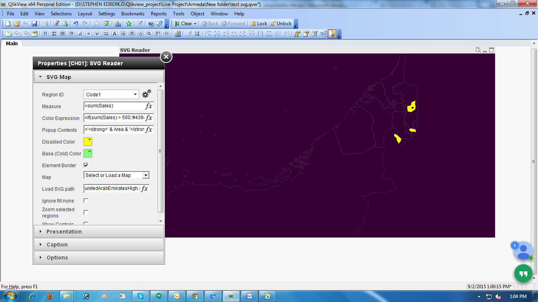Click the New document icon

8,24
